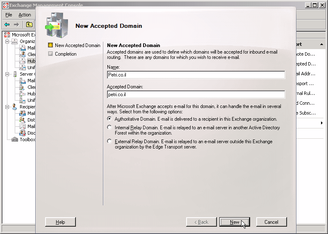Select the Microsoft Exchange root node icon
328x234 pixels.
[7, 35]
